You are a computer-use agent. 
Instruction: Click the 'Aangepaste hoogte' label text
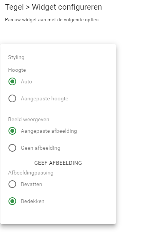[x=45, y=99]
